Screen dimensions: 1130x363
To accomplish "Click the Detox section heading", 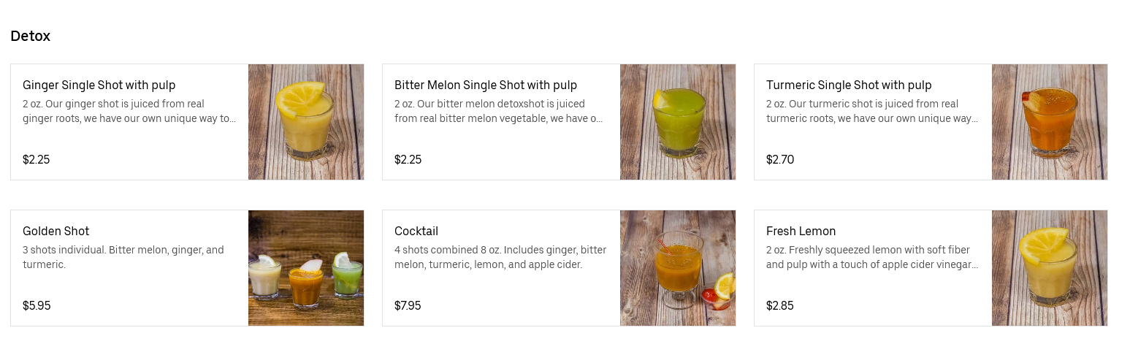I will [x=31, y=36].
